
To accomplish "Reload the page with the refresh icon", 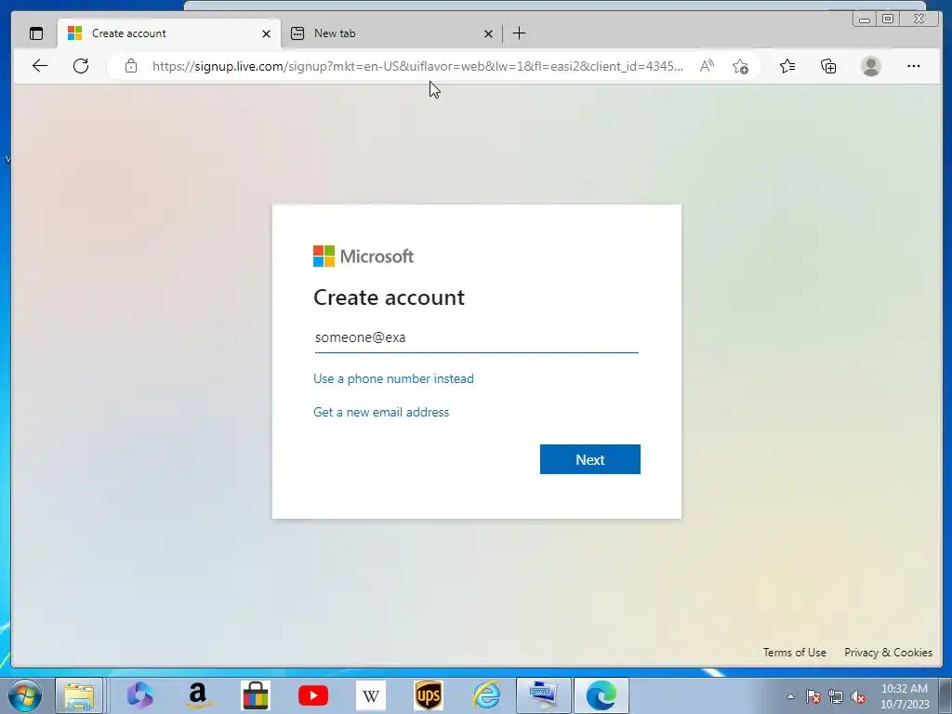I will (x=81, y=66).
